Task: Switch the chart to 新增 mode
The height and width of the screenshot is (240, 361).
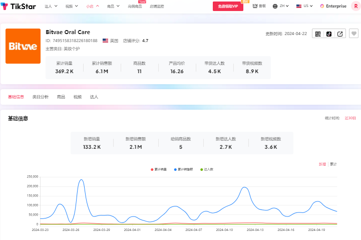Action: [322, 164]
